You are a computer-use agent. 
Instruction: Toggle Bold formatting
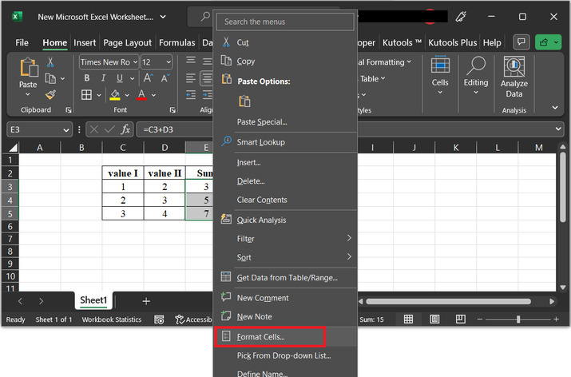tap(87, 78)
